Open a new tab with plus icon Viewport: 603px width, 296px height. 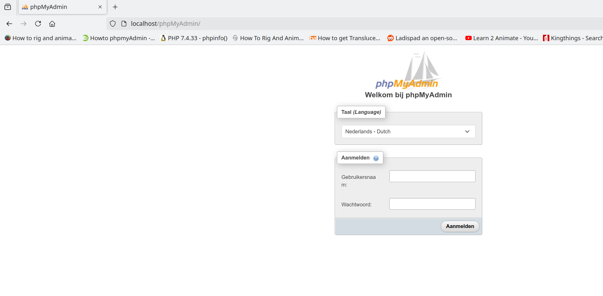tap(115, 7)
